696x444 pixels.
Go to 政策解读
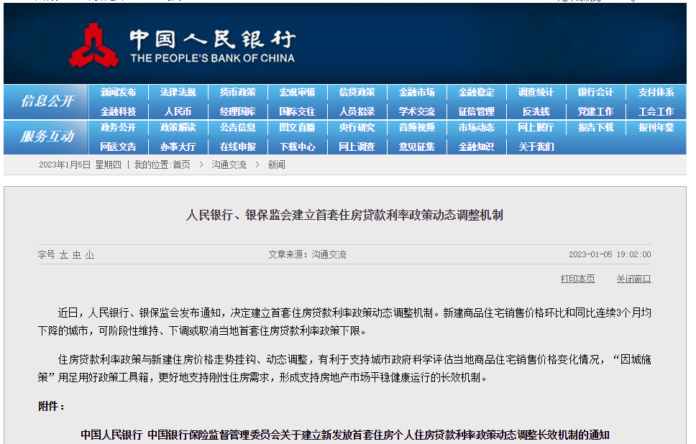178,128
